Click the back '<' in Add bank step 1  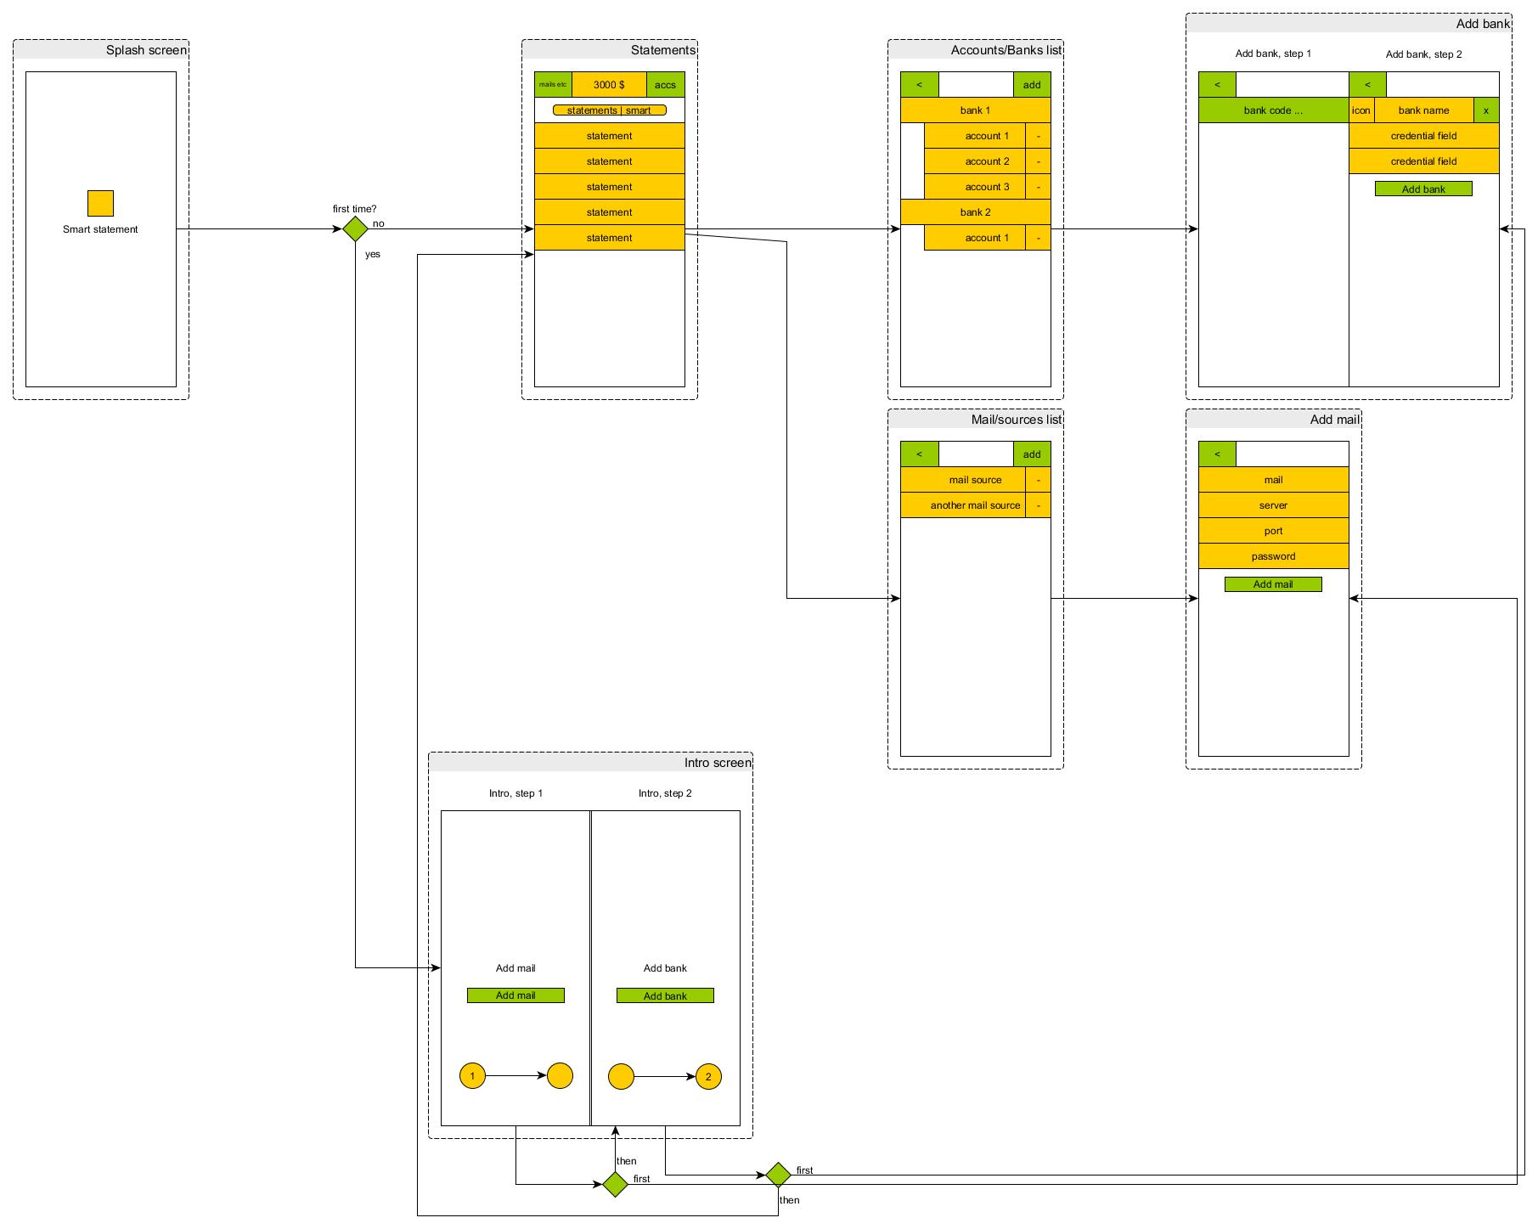(x=1218, y=85)
